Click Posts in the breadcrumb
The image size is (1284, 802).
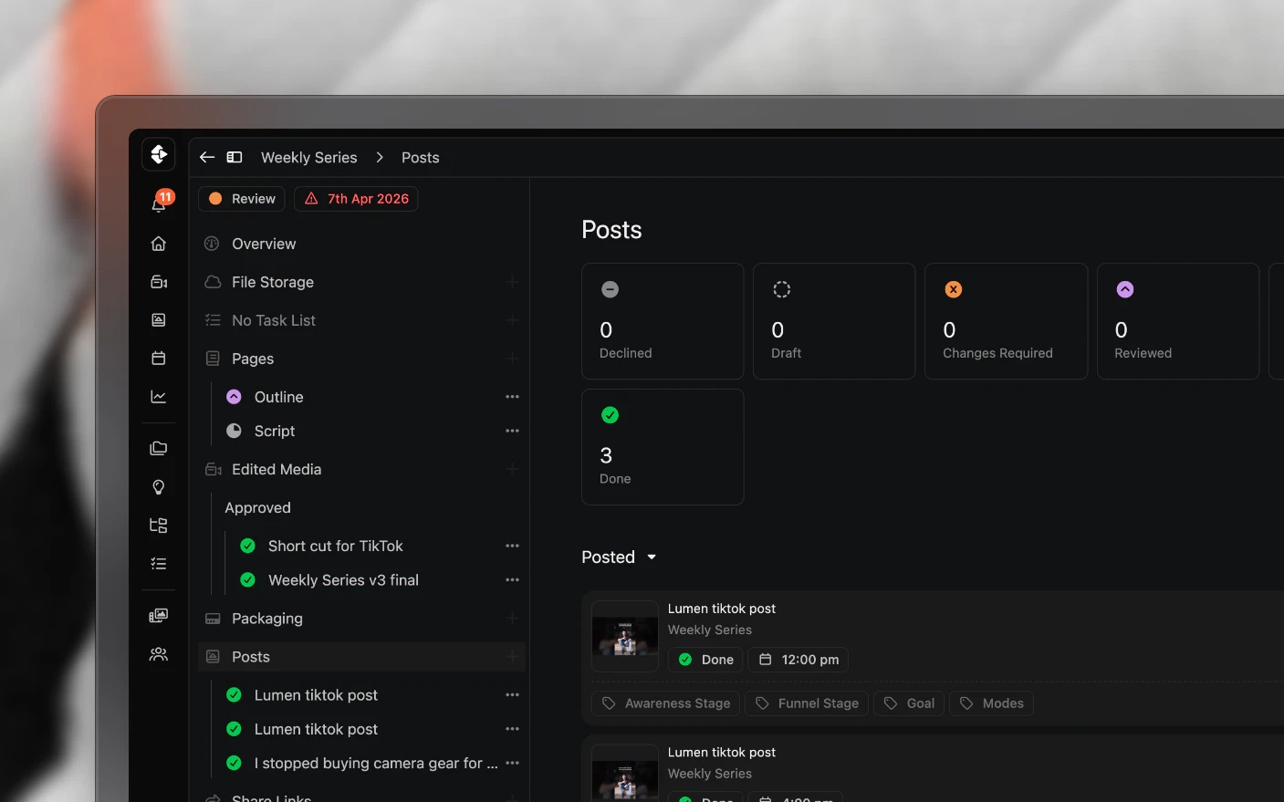click(421, 158)
